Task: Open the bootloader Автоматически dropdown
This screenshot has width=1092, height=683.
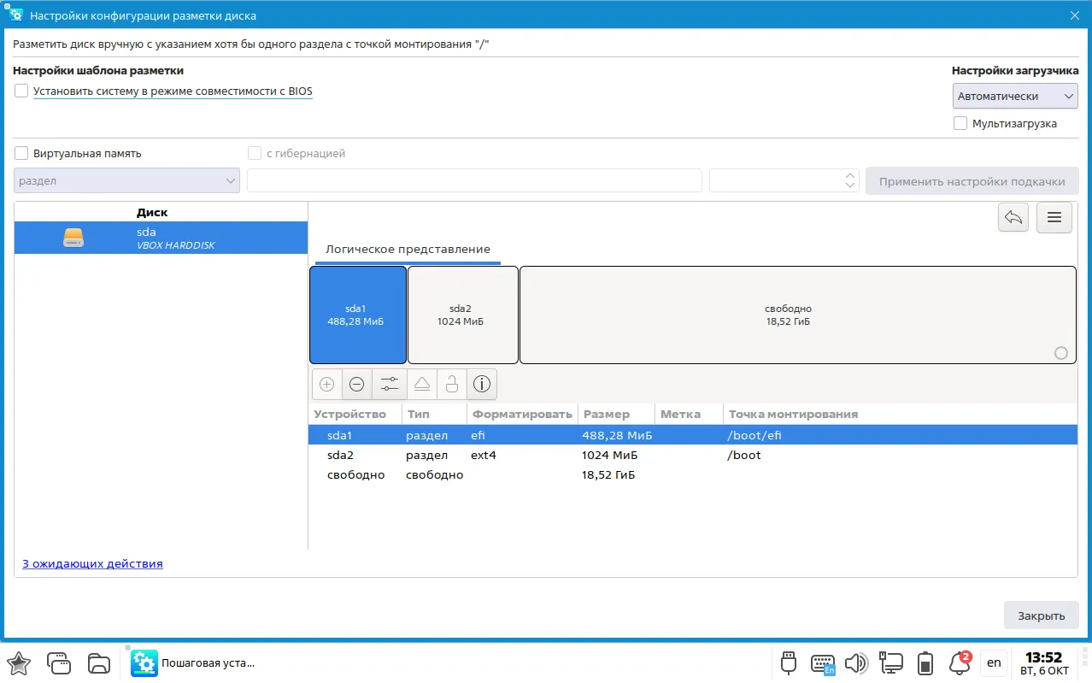Action: tap(1015, 97)
